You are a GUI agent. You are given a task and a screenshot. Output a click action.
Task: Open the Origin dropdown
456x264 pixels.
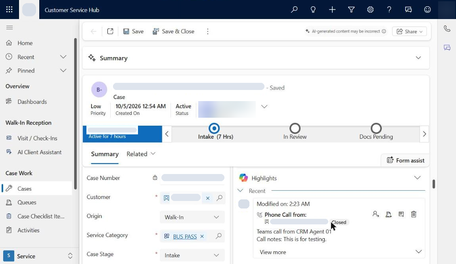pyautogui.click(x=192, y=217)
